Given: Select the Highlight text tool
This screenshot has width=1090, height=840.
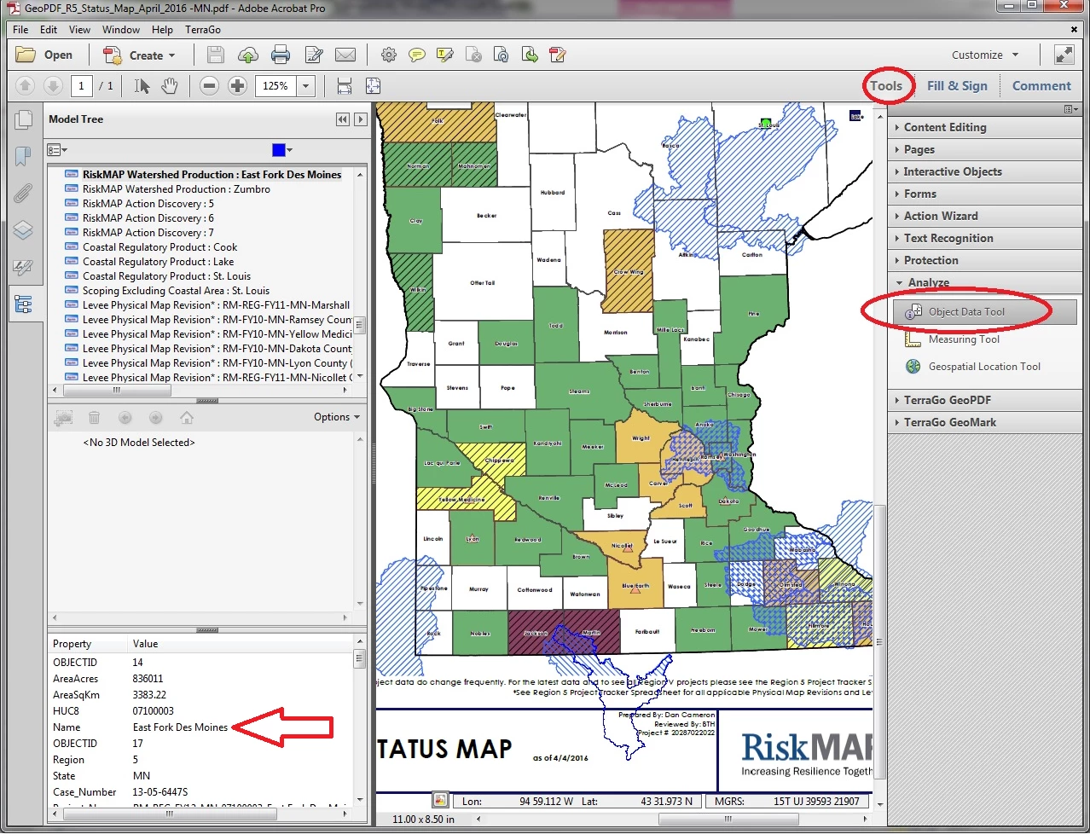Looking at the screenshot, I should point(445,55).
